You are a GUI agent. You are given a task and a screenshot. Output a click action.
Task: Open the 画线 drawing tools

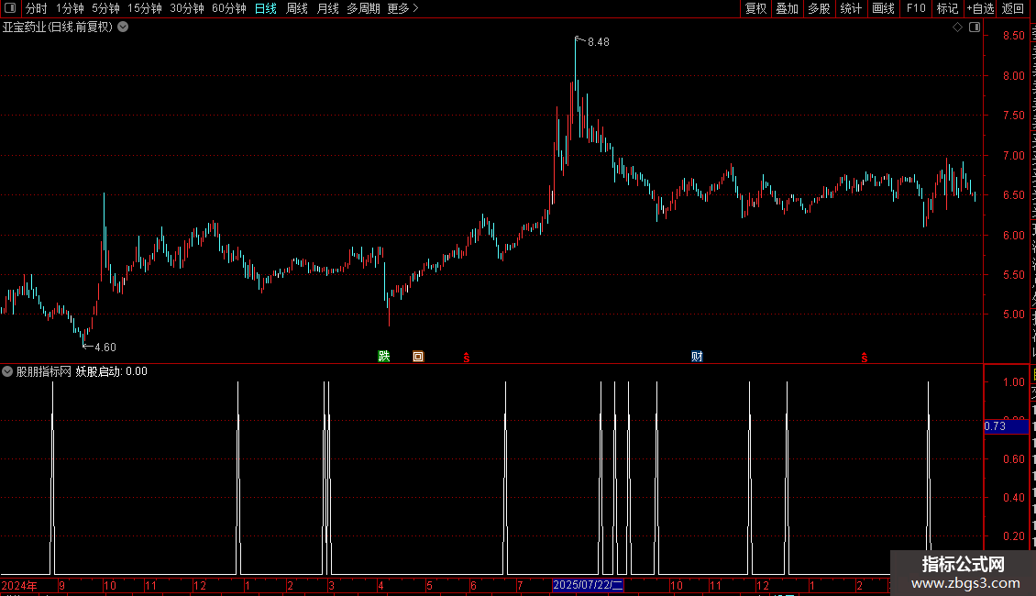tap(883, 8)
